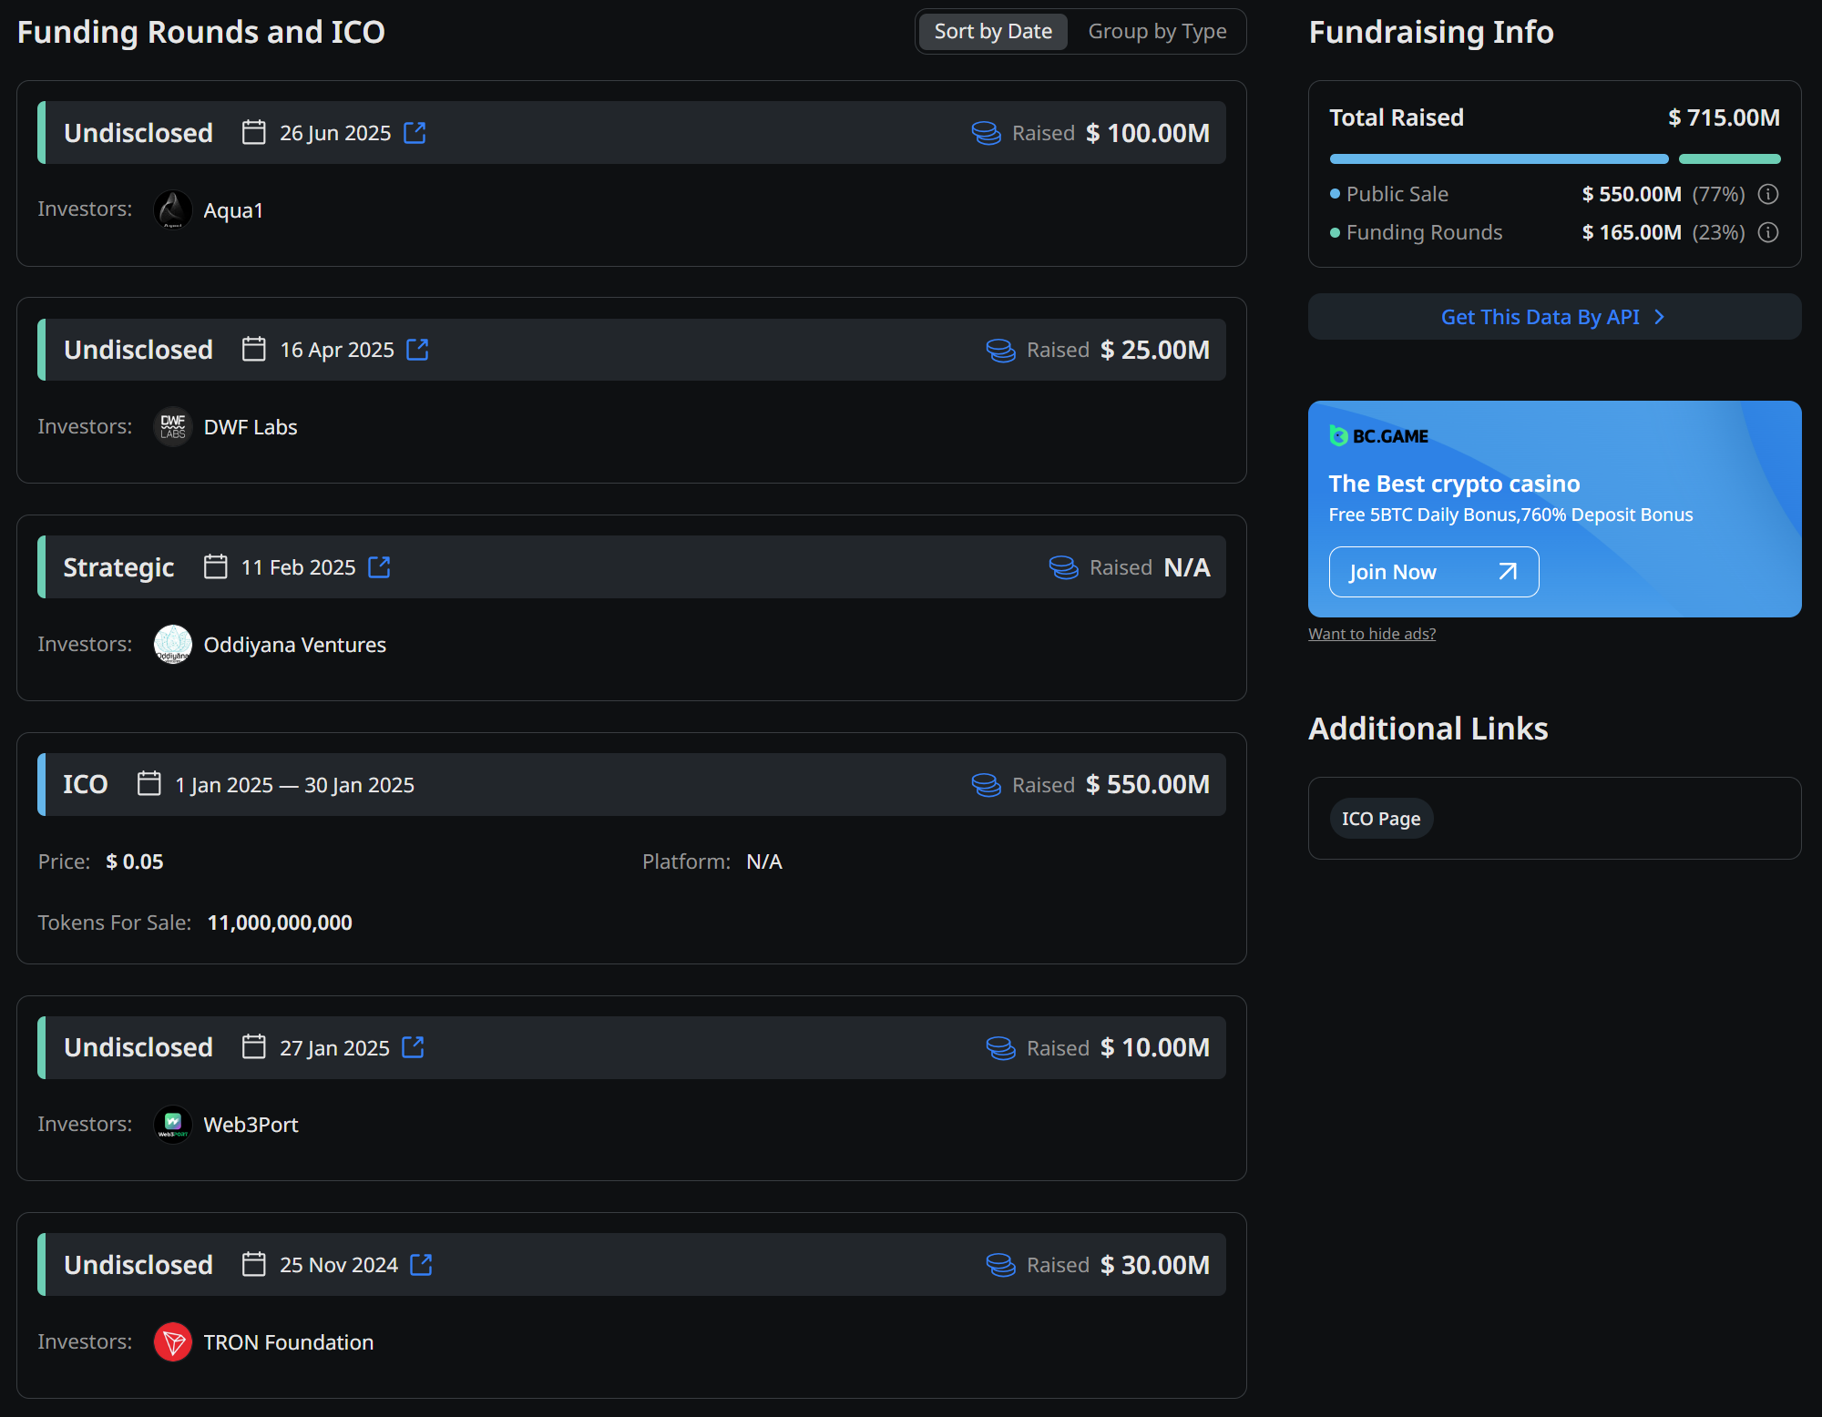1822x1417 pixels.
Task: Click the TRON Foundation logo
Action: pos(173,1341)
